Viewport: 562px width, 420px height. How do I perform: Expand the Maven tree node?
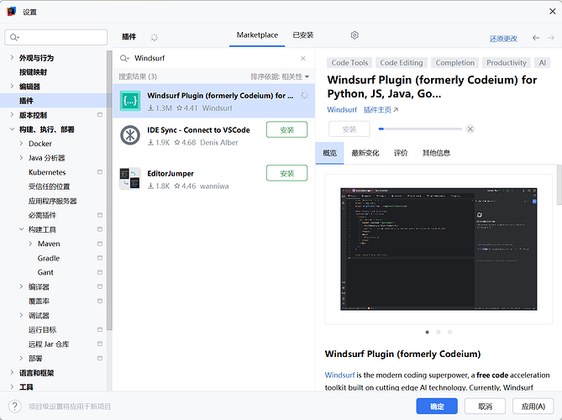[x=30, y=244]
